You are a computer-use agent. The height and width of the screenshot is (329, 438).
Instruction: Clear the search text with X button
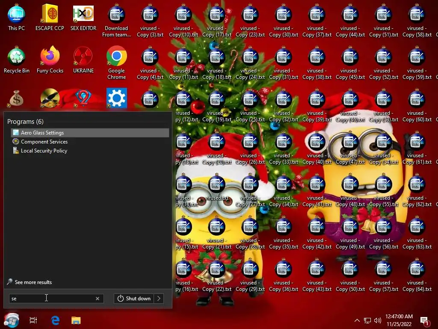click(98, 299)
